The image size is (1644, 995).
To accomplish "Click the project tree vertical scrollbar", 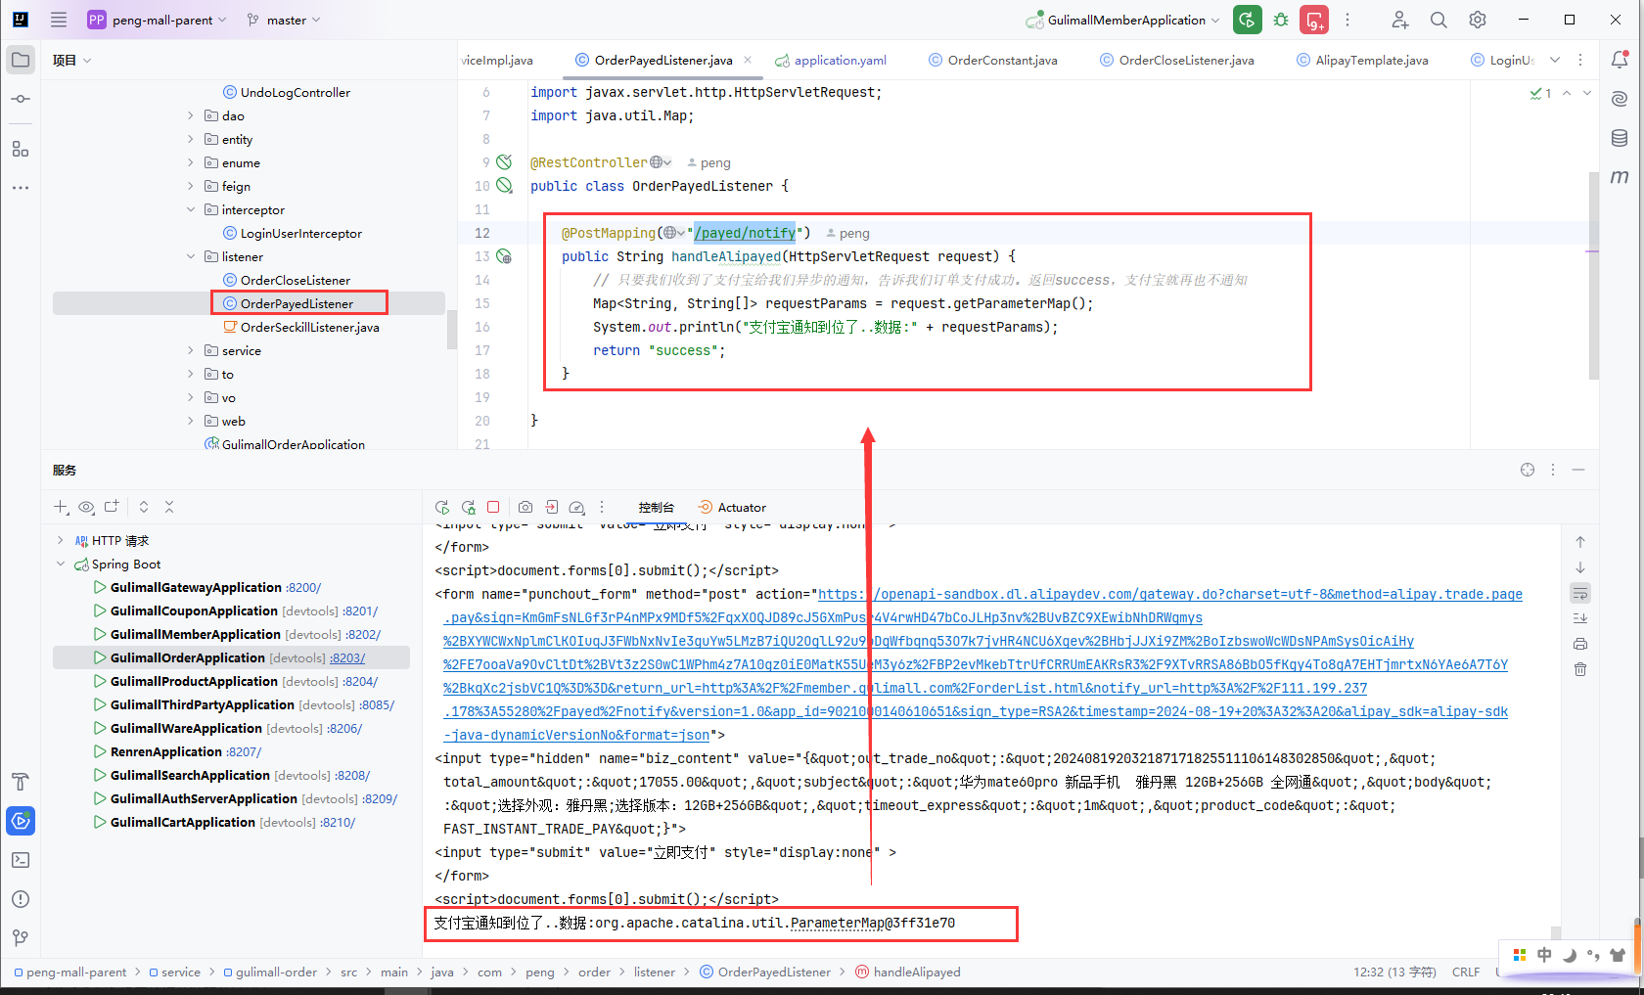I will [452, 329].
